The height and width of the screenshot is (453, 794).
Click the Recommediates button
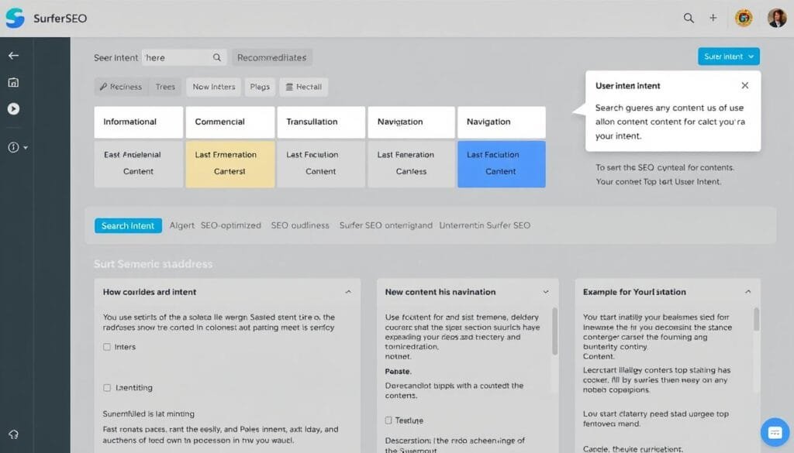tap(271, 57)
